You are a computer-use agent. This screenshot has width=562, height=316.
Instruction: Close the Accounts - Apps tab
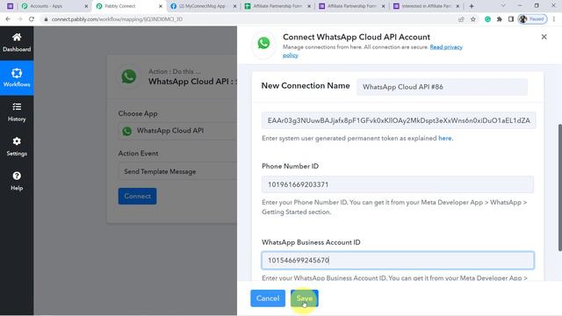pos(86,6)
